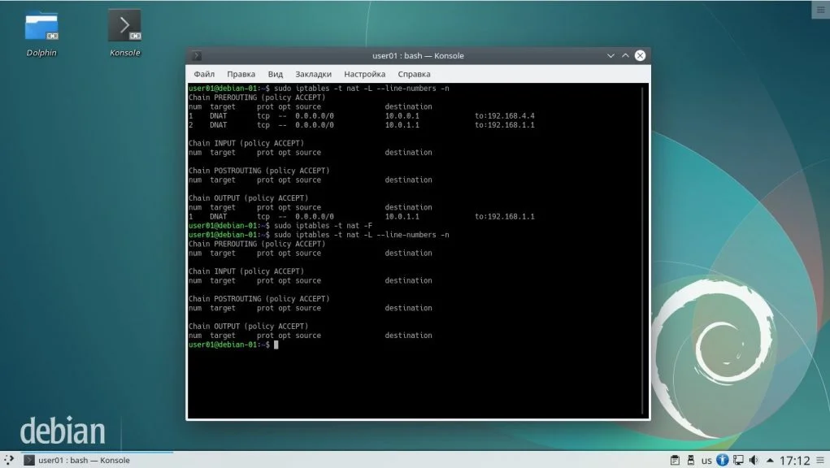Click "to:192.168.1.1" in OUTPUT rule
Viewport: 830px width, 468px height.
click(x=505, y=217)
